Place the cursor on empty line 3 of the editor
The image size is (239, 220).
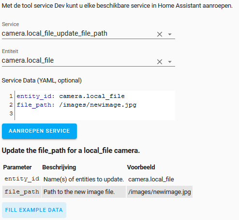[95, 113]
